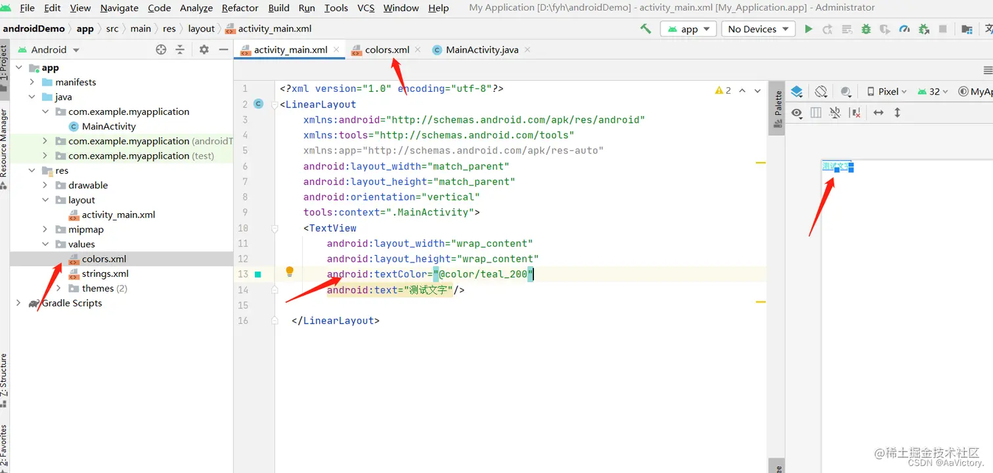The image size is (993, 473).
Task: Open the Build menu
Action: point(279,8)
